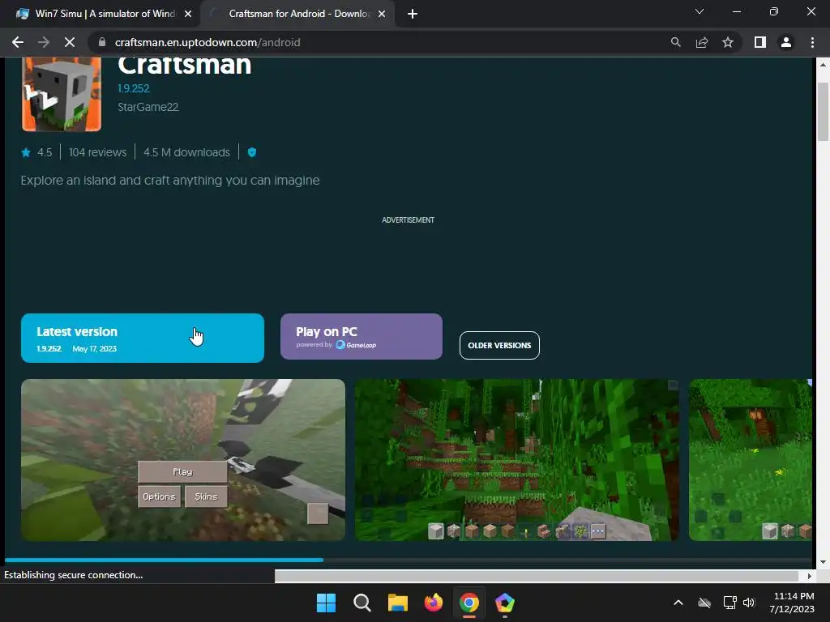
Task: Minimize the Chrome window
Action: coord(736,11)
